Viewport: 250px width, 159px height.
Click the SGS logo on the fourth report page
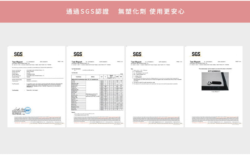point(196,54)
